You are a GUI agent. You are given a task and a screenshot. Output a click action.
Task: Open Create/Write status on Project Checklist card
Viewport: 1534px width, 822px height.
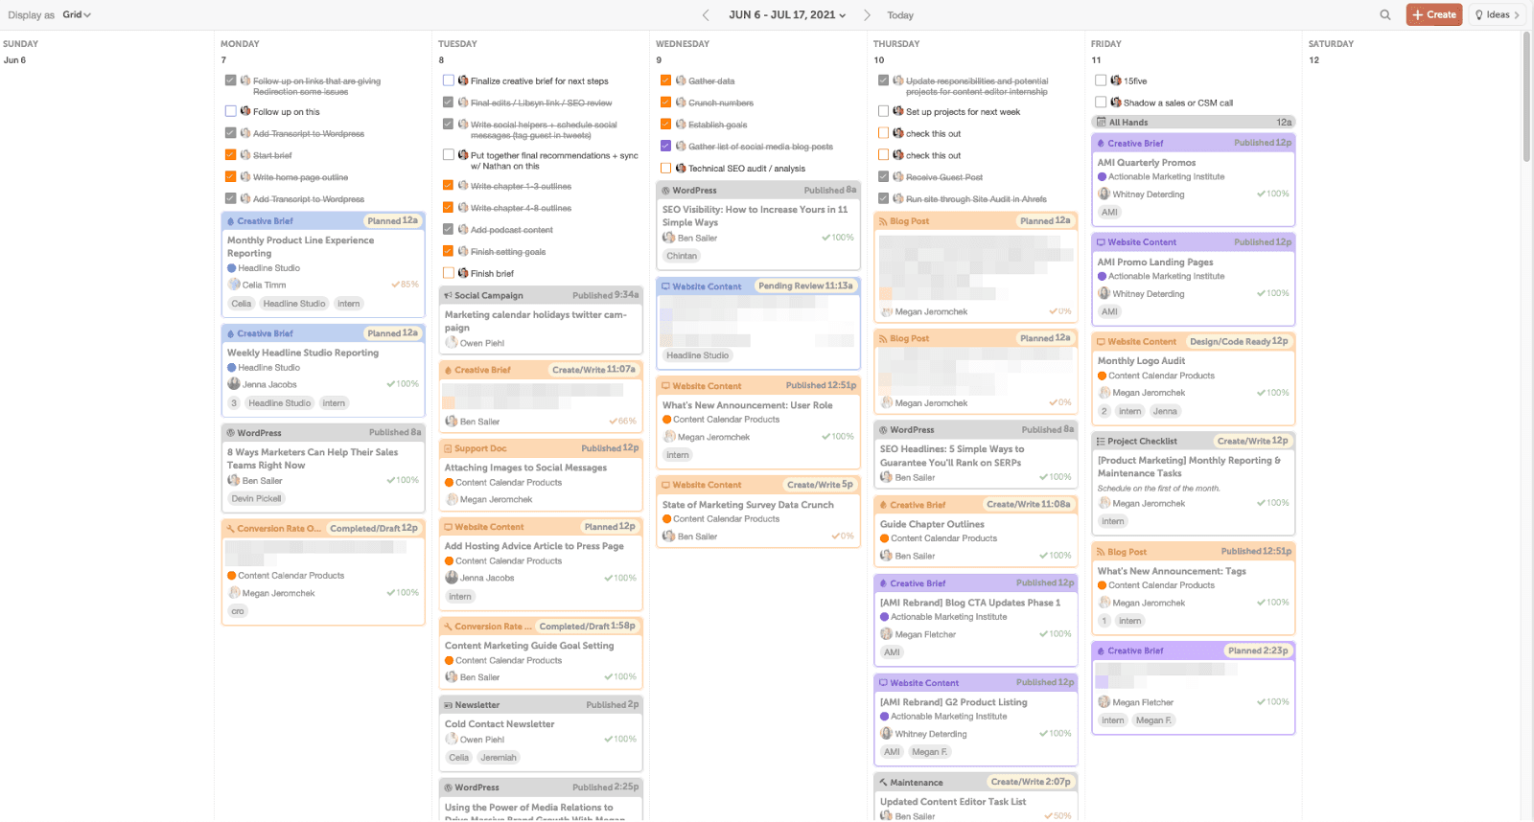[x=1252, y=441]
